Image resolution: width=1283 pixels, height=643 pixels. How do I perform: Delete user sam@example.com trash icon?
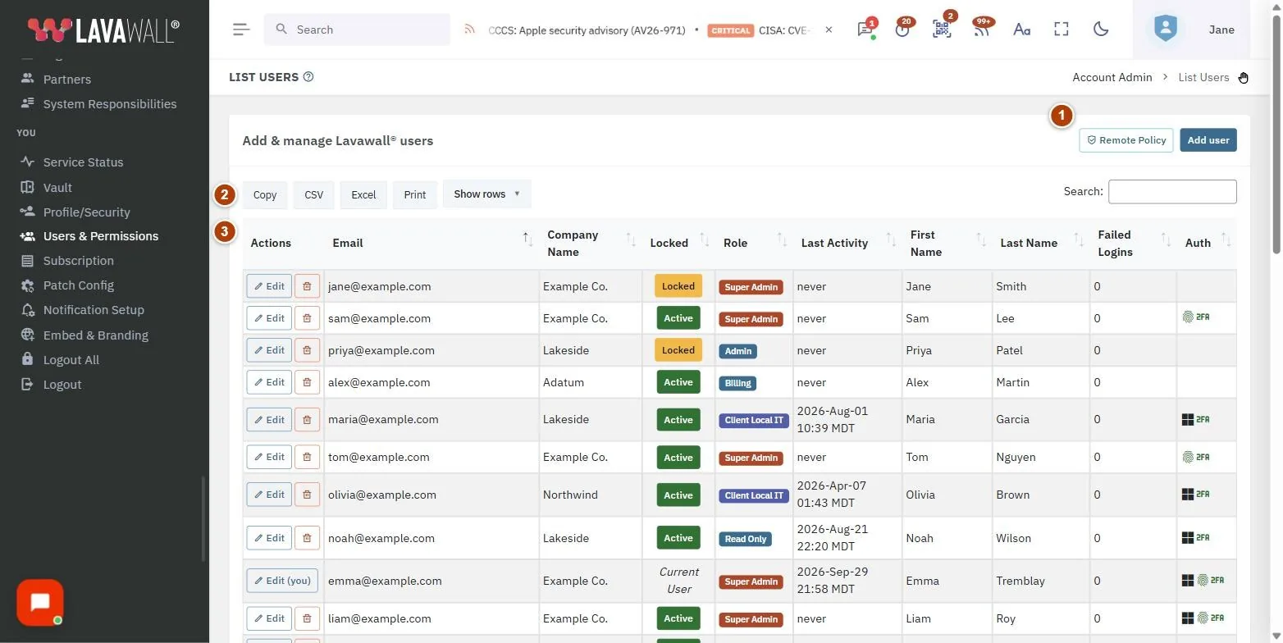[x=307, y=318]
